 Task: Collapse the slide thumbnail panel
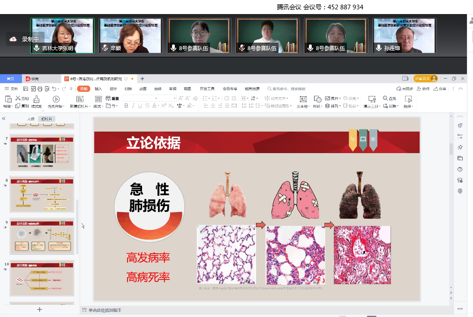point(4,119)
